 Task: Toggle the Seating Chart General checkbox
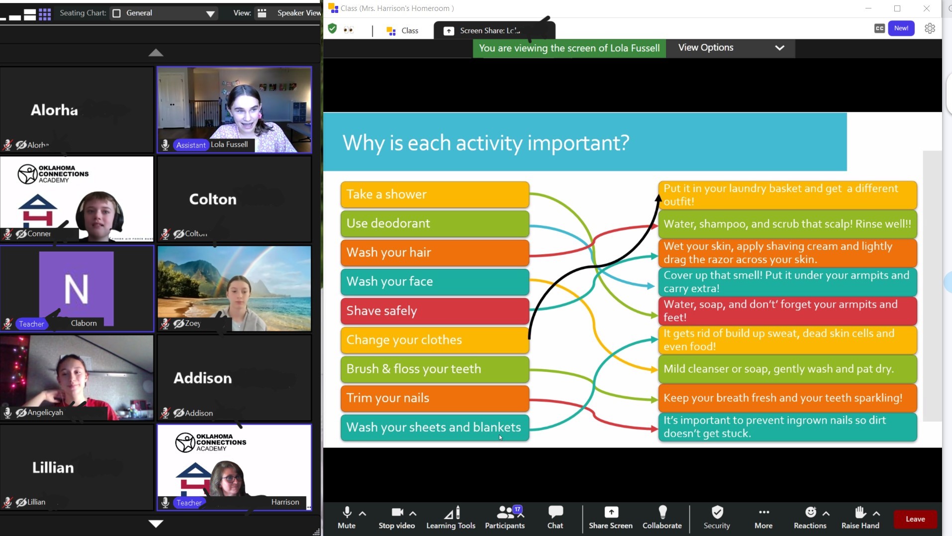pos(117,13)
